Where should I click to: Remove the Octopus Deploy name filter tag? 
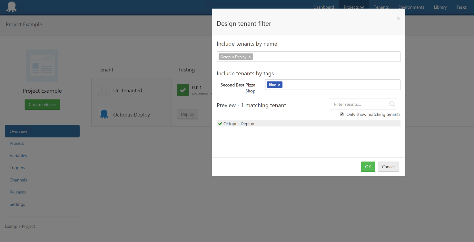pyautogui.click(x=250, y=57)
